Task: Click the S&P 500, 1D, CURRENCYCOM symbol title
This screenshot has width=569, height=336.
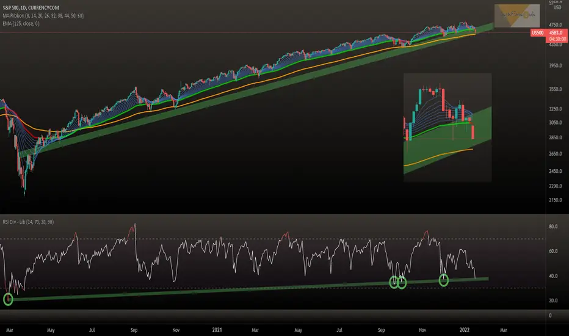Action: 31,7
